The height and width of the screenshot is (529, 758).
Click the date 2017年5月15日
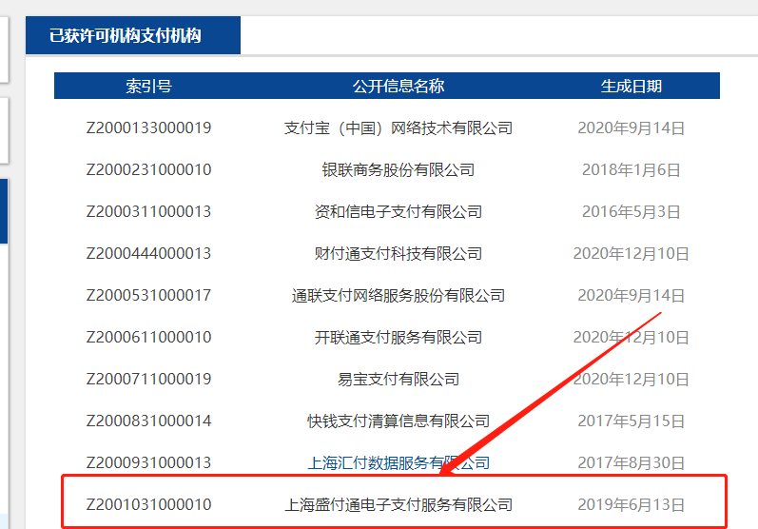pyautogui.click(x=631, y=421)
